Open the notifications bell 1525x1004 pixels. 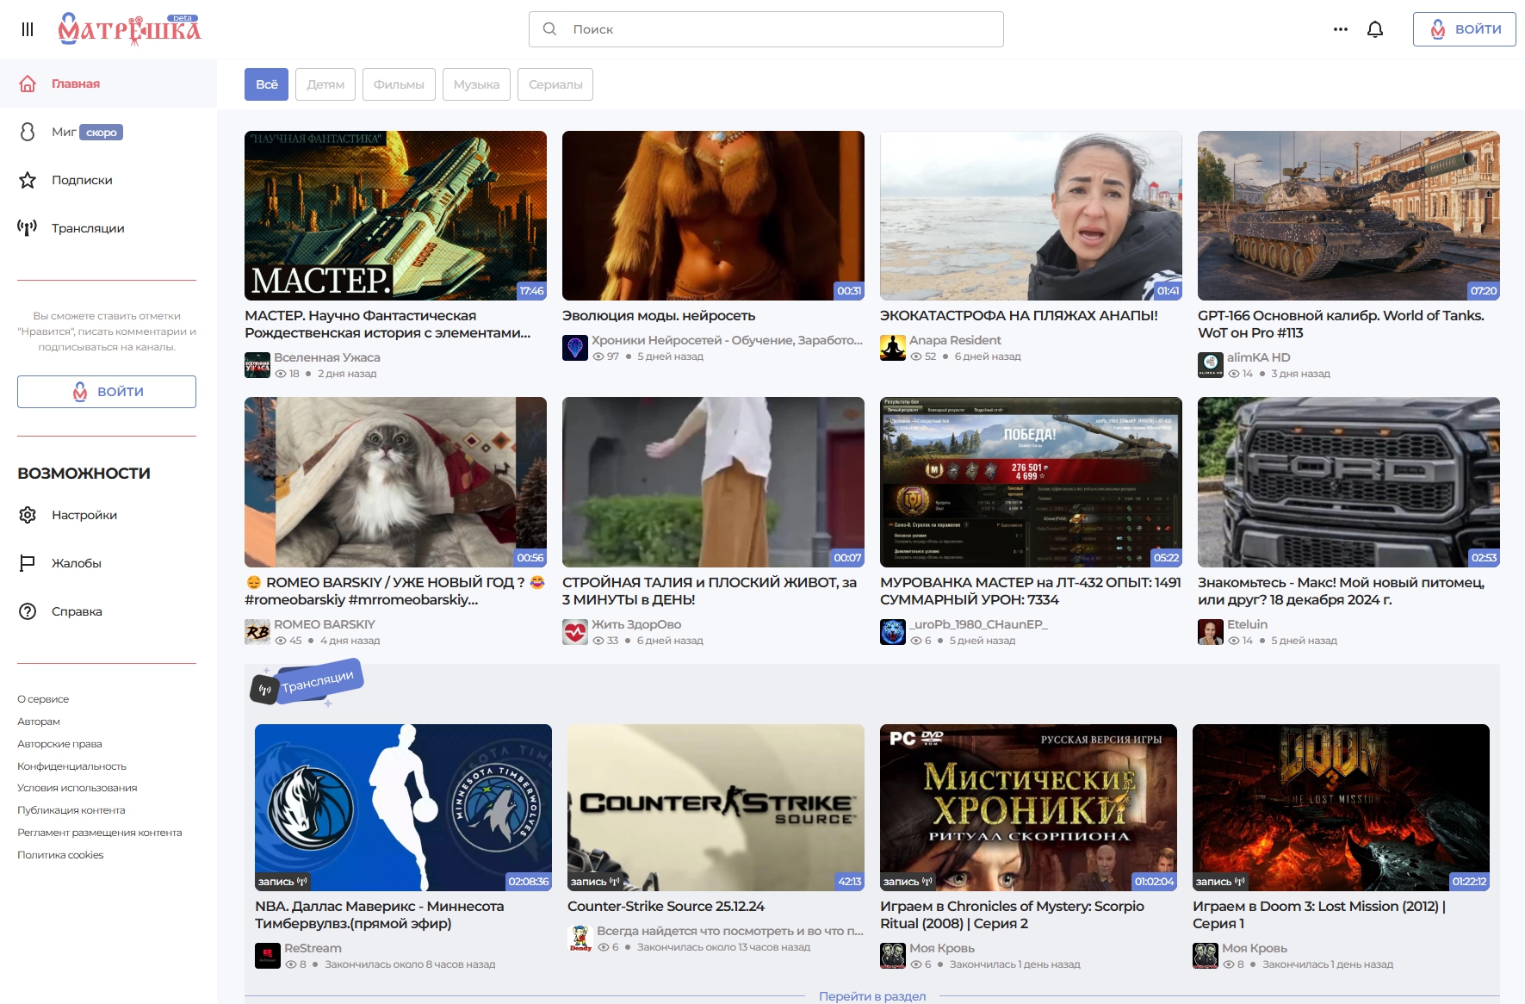pyautogui.click(x=1375, y=29)
